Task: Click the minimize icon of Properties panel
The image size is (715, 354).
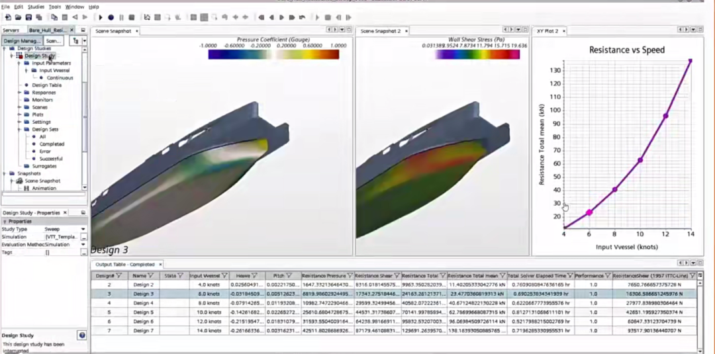Action: point(83,213)
